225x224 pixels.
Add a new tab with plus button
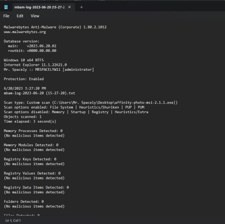(81, 7)
